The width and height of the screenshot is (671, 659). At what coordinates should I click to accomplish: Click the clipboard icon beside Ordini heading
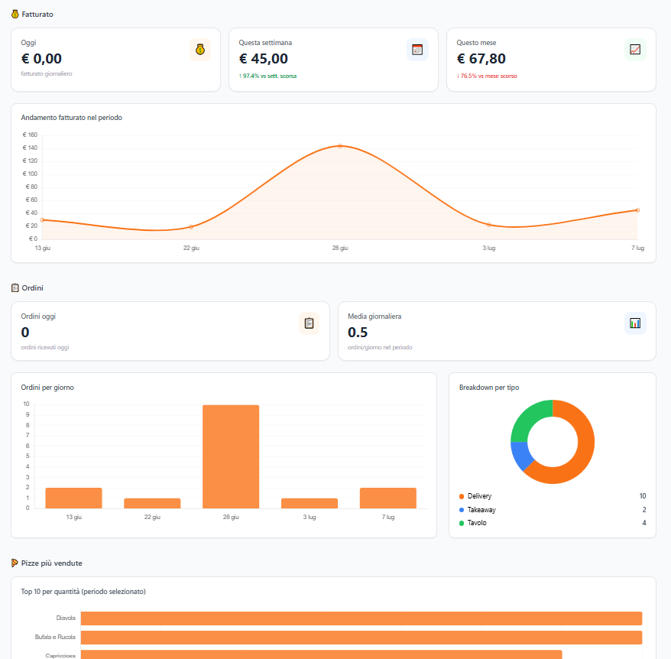pyautogui.click(x=15, y=287)
